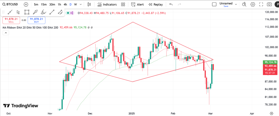The image size is (279, 116).
Task: Create a new Alert
Action: click(x=138, y=4)
